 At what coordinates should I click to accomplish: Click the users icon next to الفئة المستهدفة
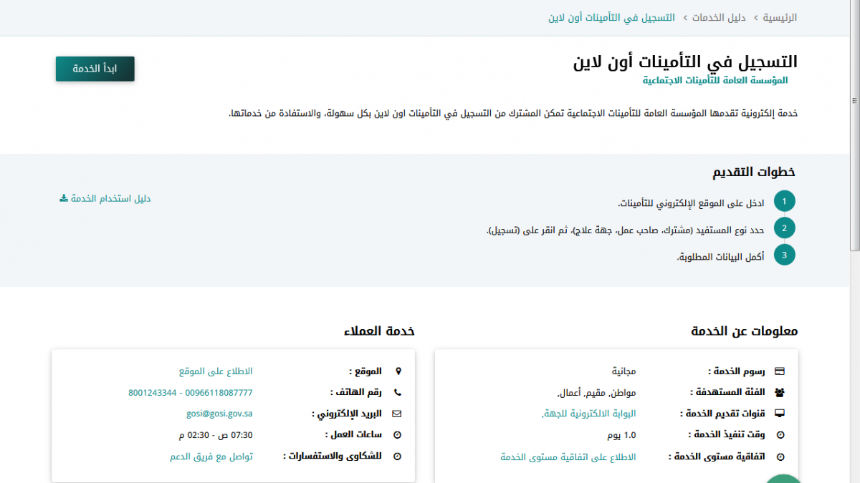point(780,392)
